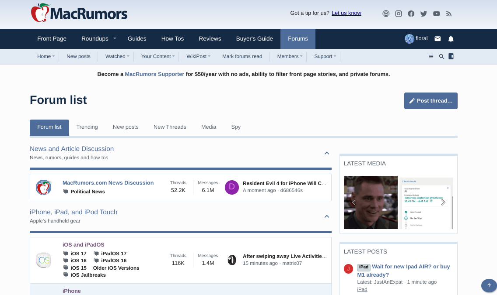Open the WikiPost dropdown menu
This screenshot has height=295, width=497.
click(209, 56)
